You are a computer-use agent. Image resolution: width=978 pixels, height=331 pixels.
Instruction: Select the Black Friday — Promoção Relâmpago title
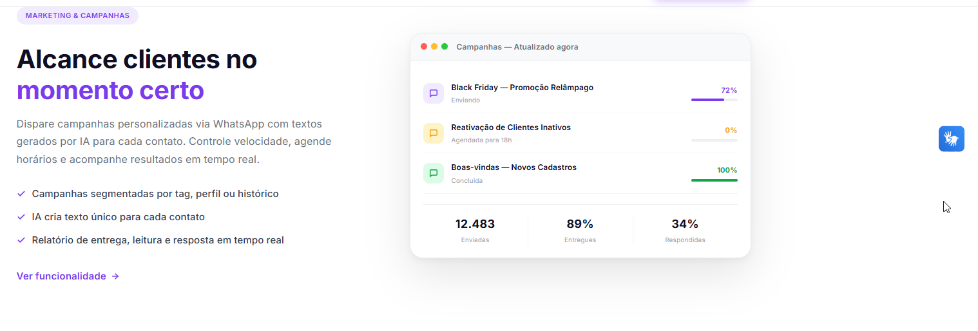[523, 88]
